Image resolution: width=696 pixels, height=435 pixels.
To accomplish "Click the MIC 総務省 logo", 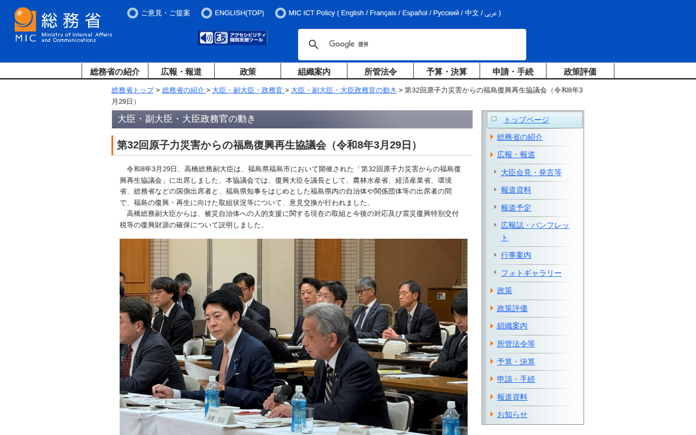I will click(x=63, y=25).
